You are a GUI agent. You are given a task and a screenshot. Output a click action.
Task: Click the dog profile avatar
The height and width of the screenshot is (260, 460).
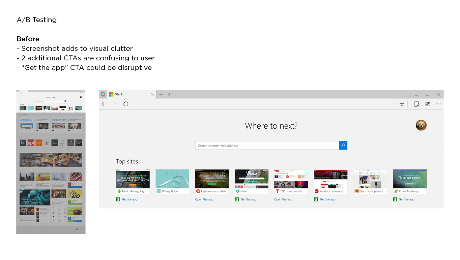421,125
